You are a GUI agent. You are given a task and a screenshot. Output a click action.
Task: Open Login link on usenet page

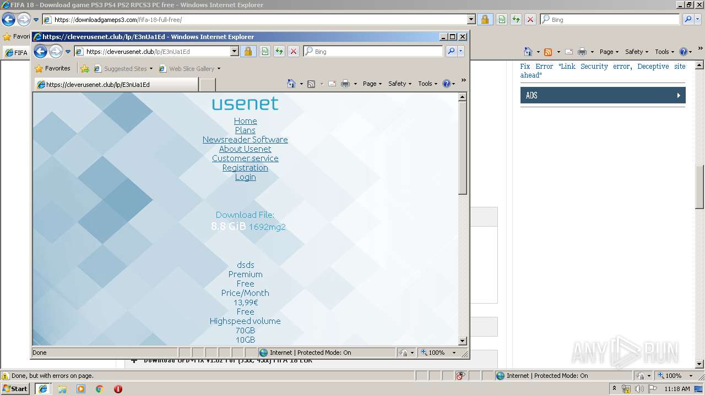[x=245, y=177]
